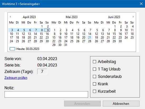Close the Serieneingabe dialog window
This screenshot has width=145, height=109.
(x=141, y=4)
